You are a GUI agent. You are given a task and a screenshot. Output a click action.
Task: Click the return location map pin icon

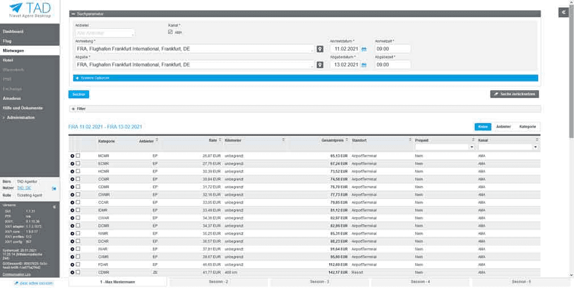(320, 65)
